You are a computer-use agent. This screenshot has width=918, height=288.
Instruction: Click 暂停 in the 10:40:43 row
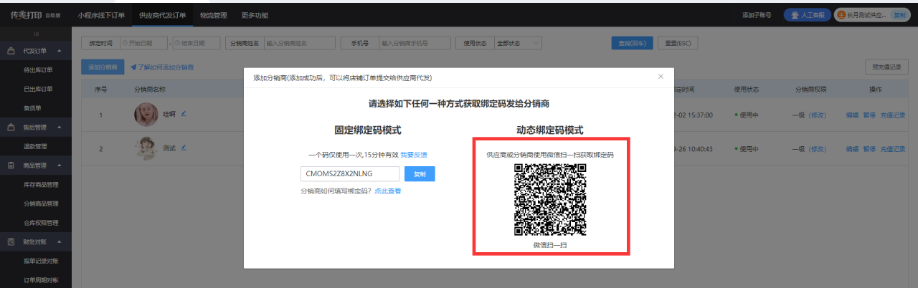tap(869, 149)
